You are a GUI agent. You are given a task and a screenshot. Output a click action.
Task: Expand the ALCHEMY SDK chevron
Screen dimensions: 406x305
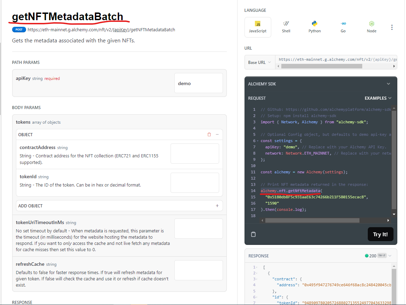388,84
